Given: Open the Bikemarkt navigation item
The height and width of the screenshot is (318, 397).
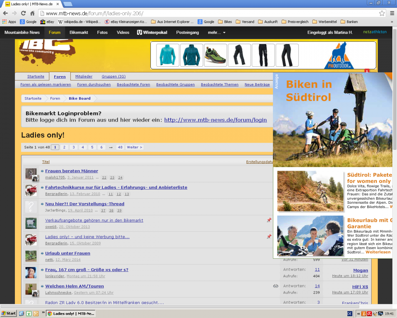Looking at the screenshot, I should click(x=79, y=32).
